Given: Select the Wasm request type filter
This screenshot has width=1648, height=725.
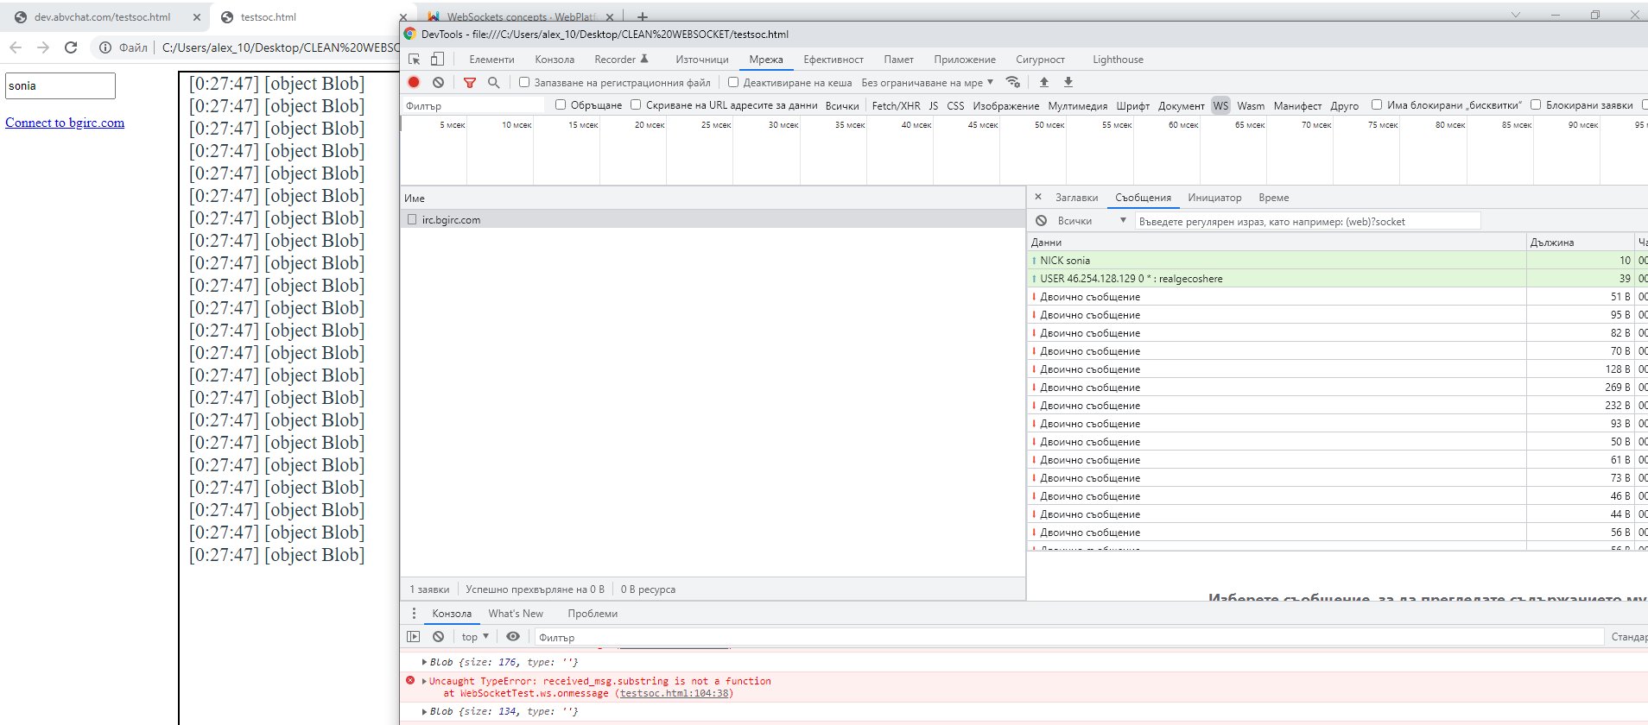Looking at the screenshot, I should [x=1251, y=105].
